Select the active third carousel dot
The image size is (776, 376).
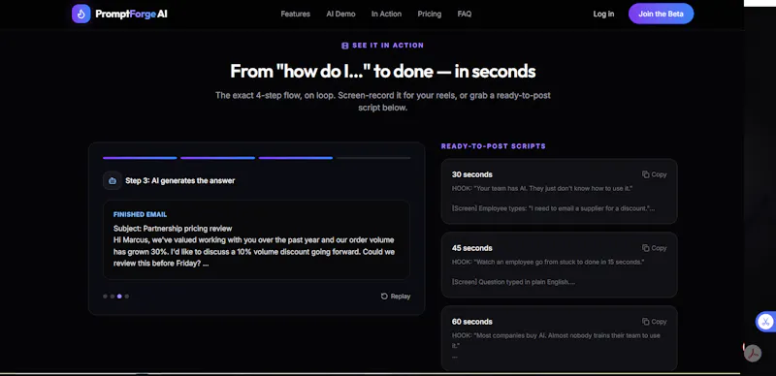coord(119,297)
